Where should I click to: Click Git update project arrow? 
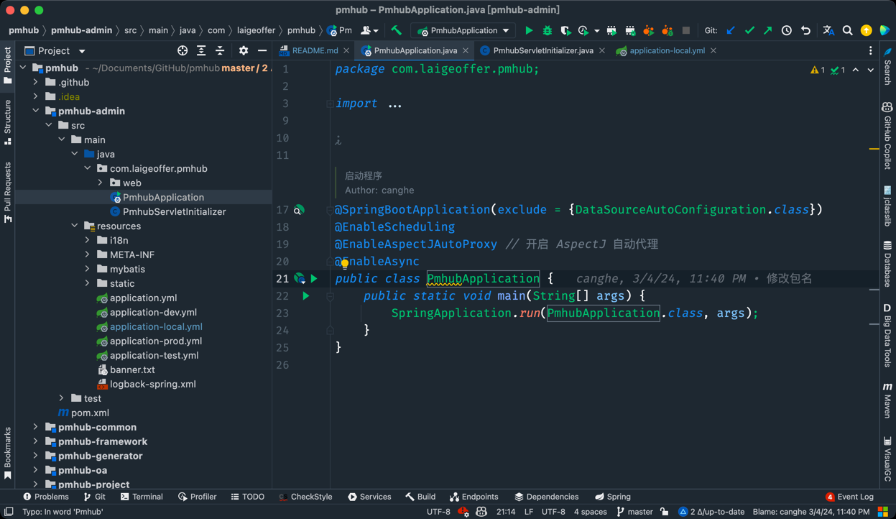(731, 31)
